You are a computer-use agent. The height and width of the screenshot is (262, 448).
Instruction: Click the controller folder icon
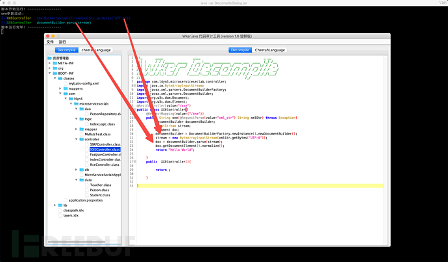tap(82, 139)
